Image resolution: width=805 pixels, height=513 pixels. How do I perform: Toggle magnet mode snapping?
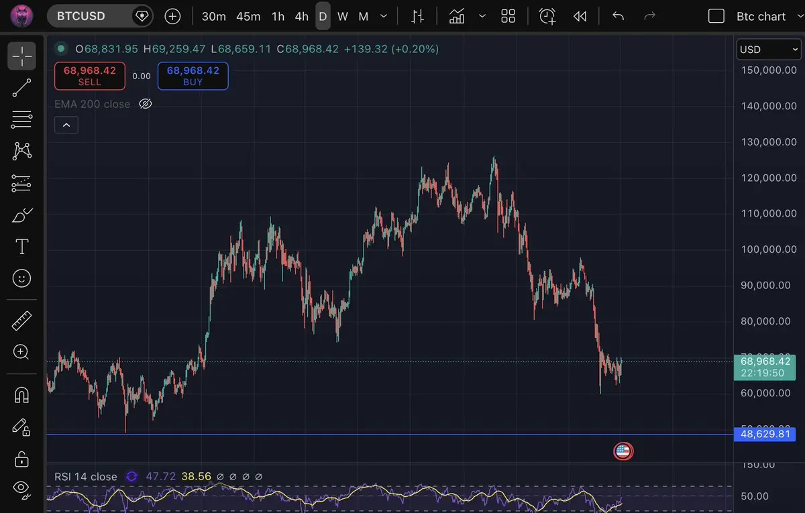[x=21, y=395]
